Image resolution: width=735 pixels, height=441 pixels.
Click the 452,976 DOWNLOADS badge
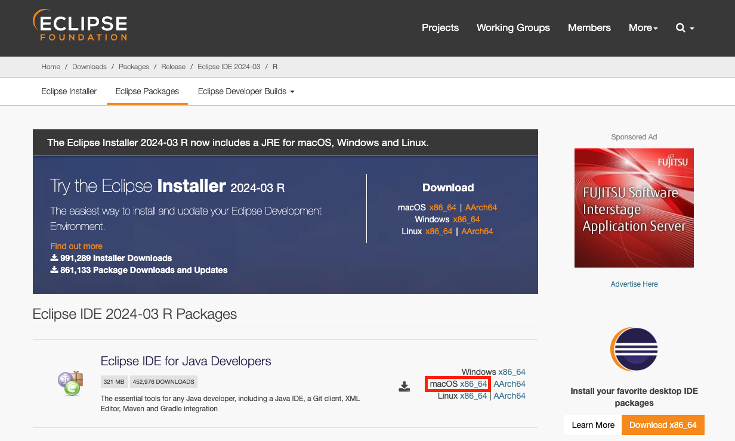(x=163, y=381)
